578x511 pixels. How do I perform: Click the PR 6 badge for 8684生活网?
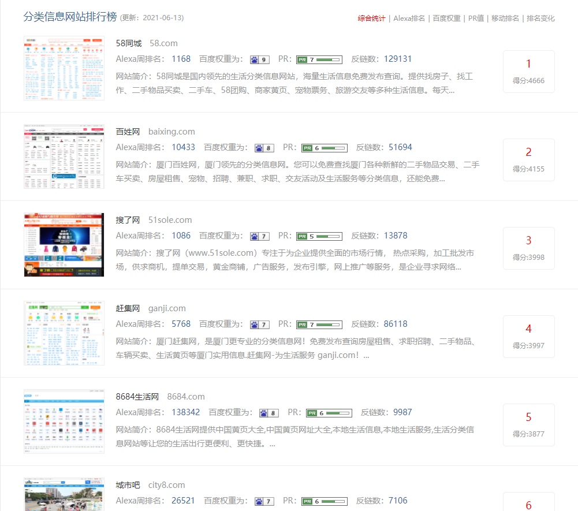329,413
